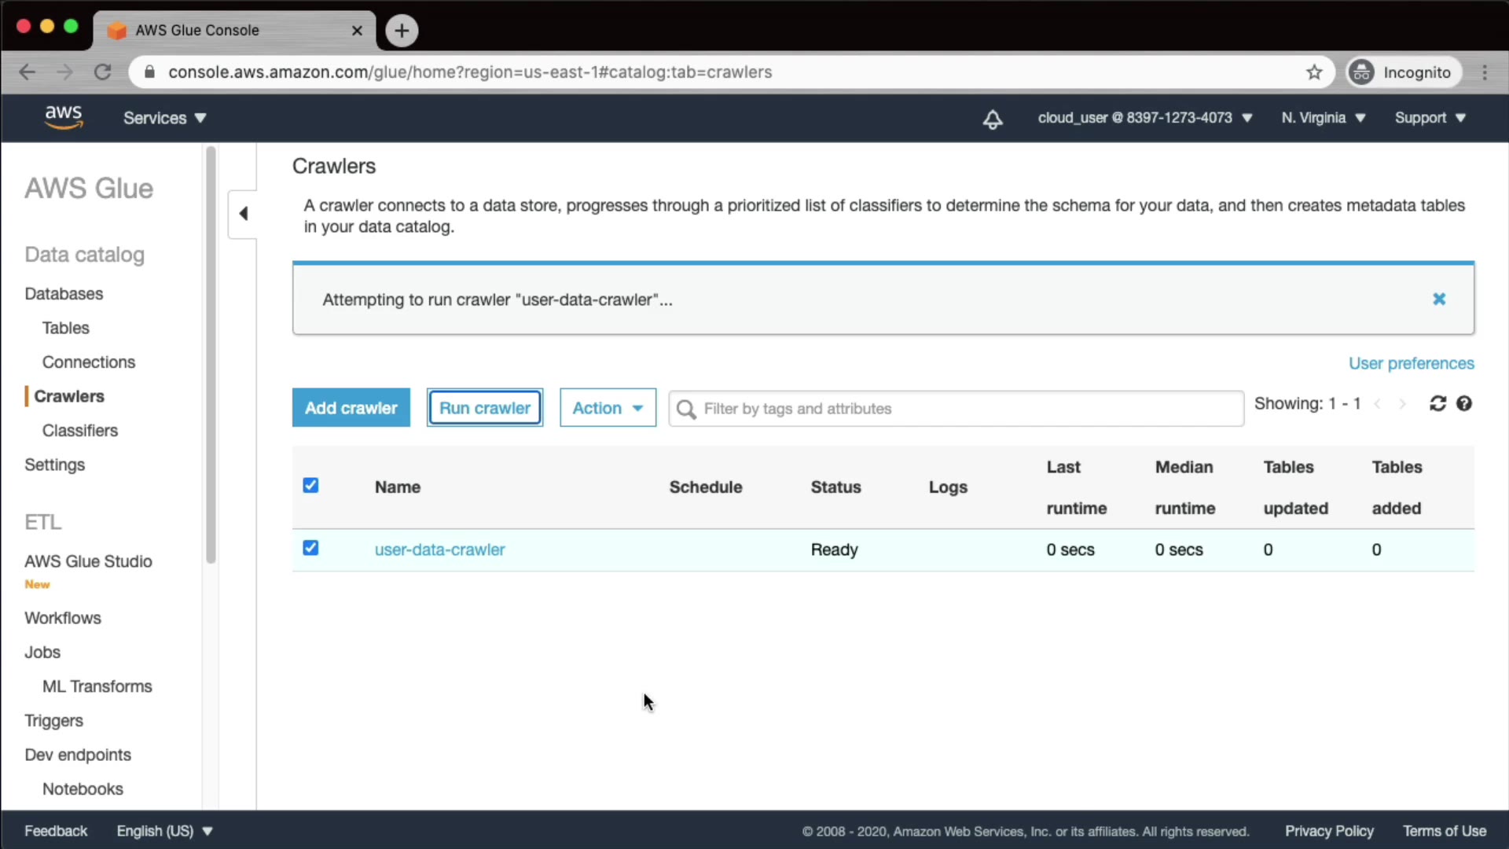Open the Support menu
The image size is (1509, 849).
pos(1430,118)
